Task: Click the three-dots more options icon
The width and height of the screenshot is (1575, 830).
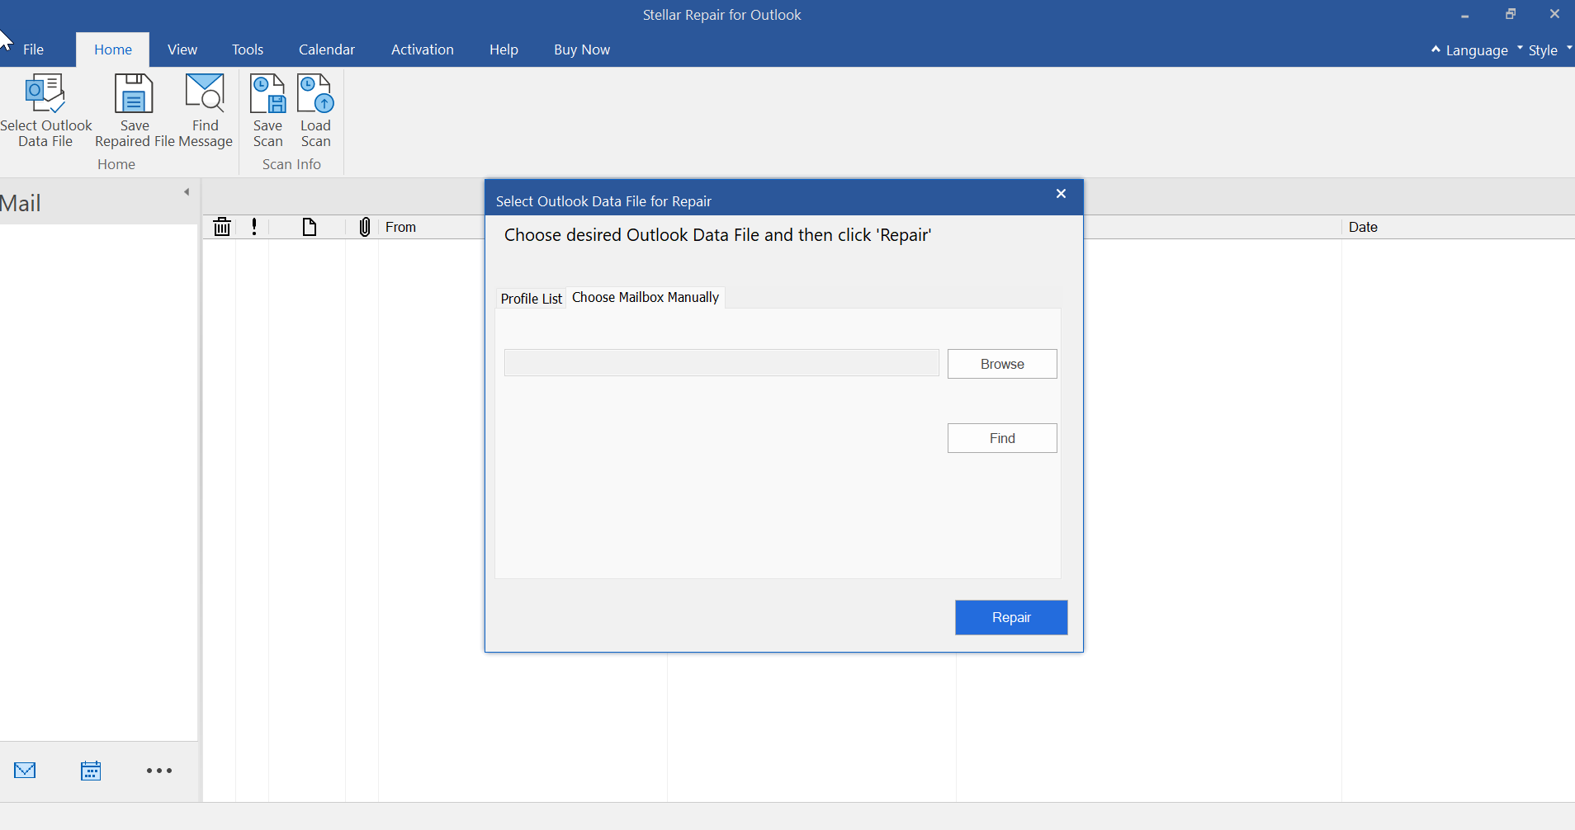Action: point(159,771)
